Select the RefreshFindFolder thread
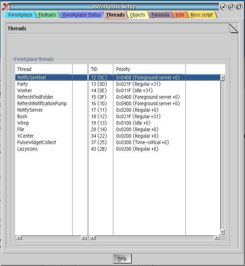The width and height of the screenshot is (245, 266). coord(35,97)
